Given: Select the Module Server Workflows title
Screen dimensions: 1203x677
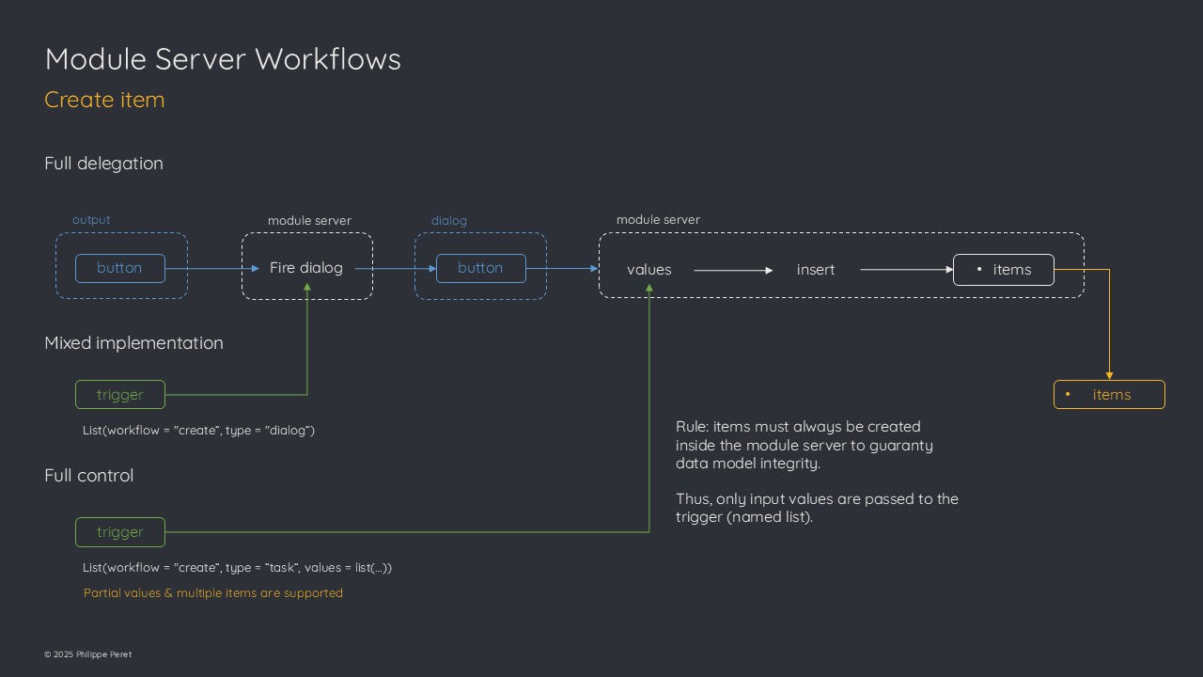Looking at the screenshot, I should [x=223, y=59].
